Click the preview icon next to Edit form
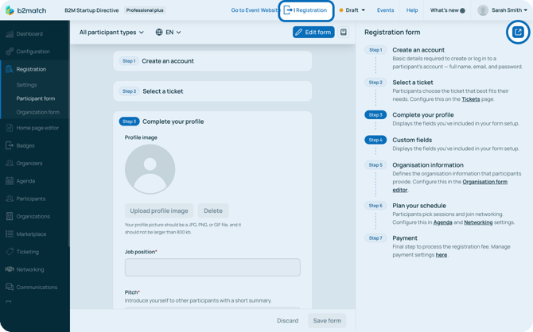Screen dimensions: 533x332 [x=344, y=33]
